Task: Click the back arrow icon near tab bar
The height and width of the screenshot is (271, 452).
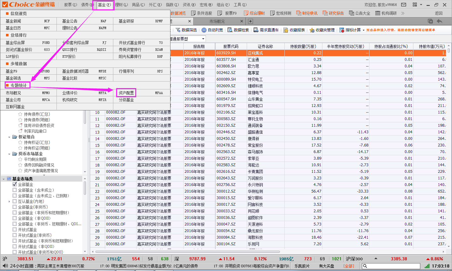Action: tap(439, 21)
